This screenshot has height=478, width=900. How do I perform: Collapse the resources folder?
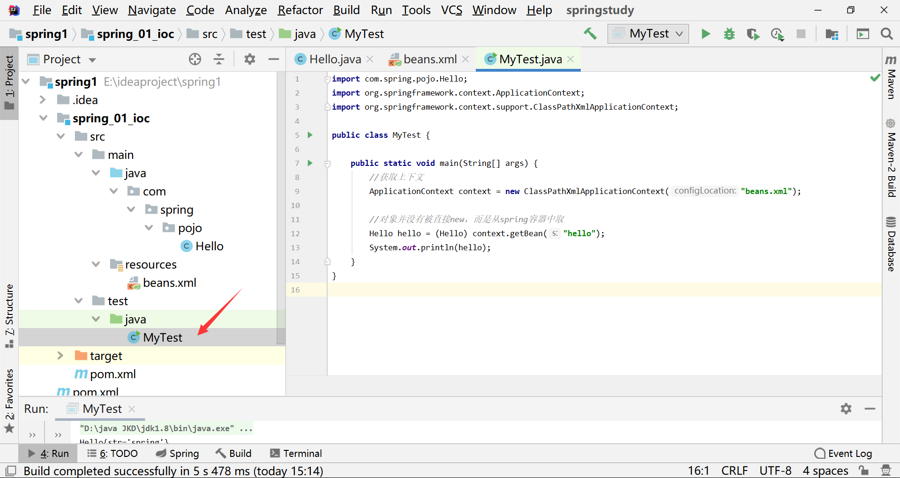[96, 264]
